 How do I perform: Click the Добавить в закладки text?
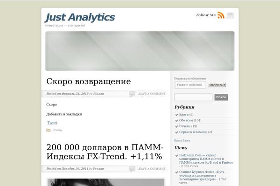tap(64, 114)
